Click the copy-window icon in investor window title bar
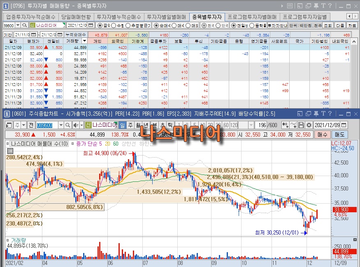The width and height of the screenshot is (360, 267). [308, 6]
